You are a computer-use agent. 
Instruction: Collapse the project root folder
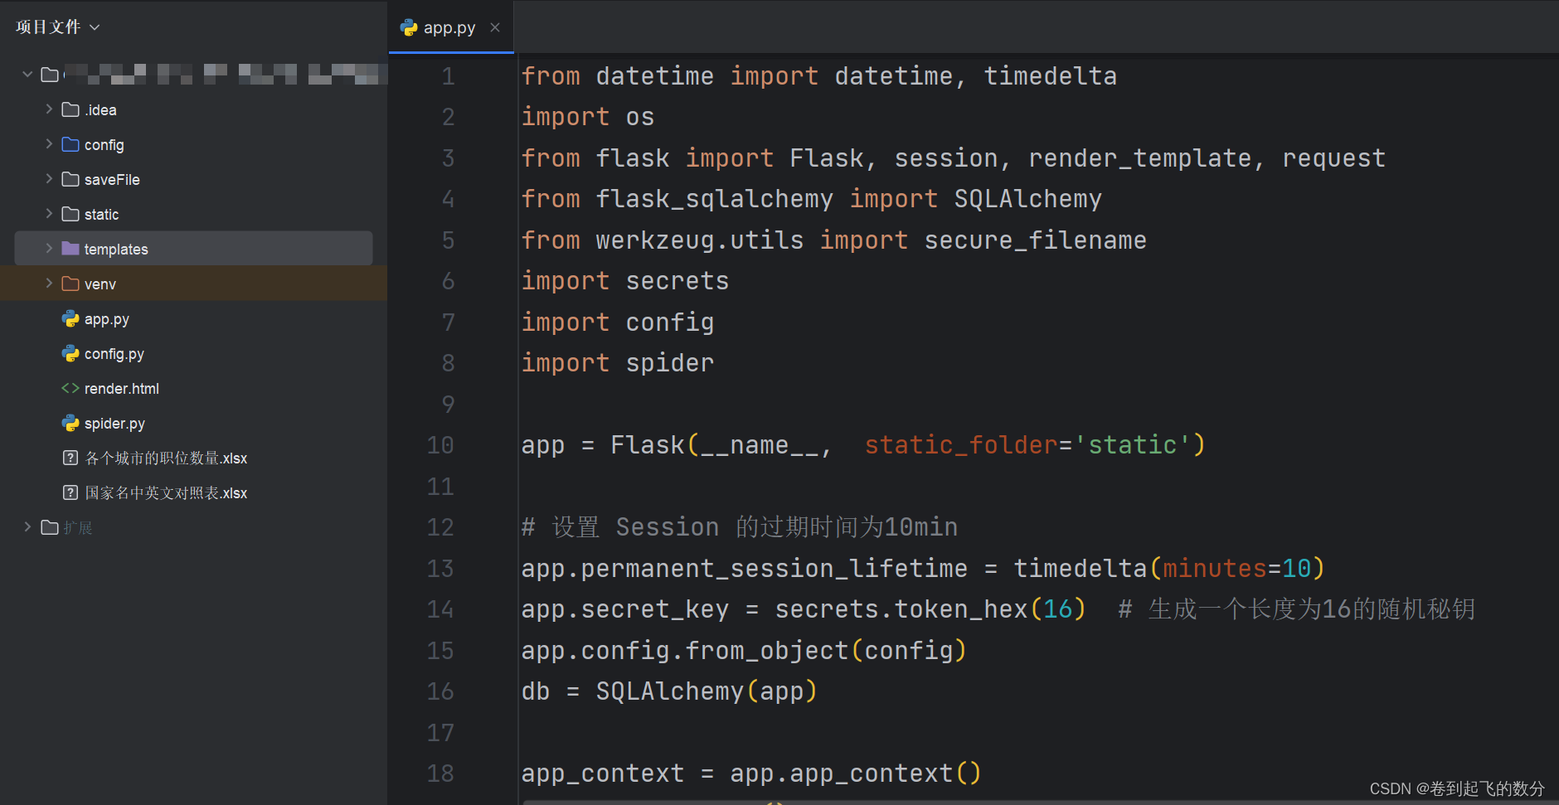(x=26, y=74)
